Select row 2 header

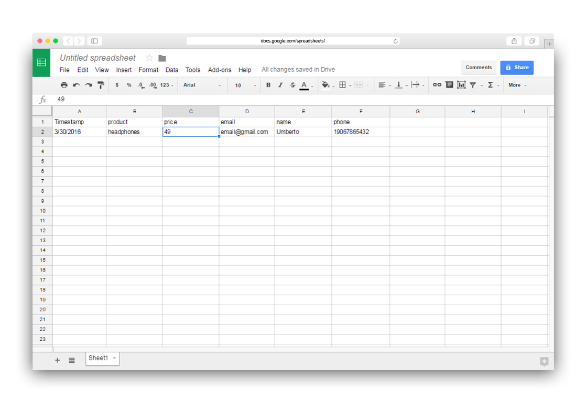[42, 132]
